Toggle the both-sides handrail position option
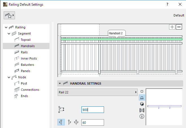 point(76,122)
